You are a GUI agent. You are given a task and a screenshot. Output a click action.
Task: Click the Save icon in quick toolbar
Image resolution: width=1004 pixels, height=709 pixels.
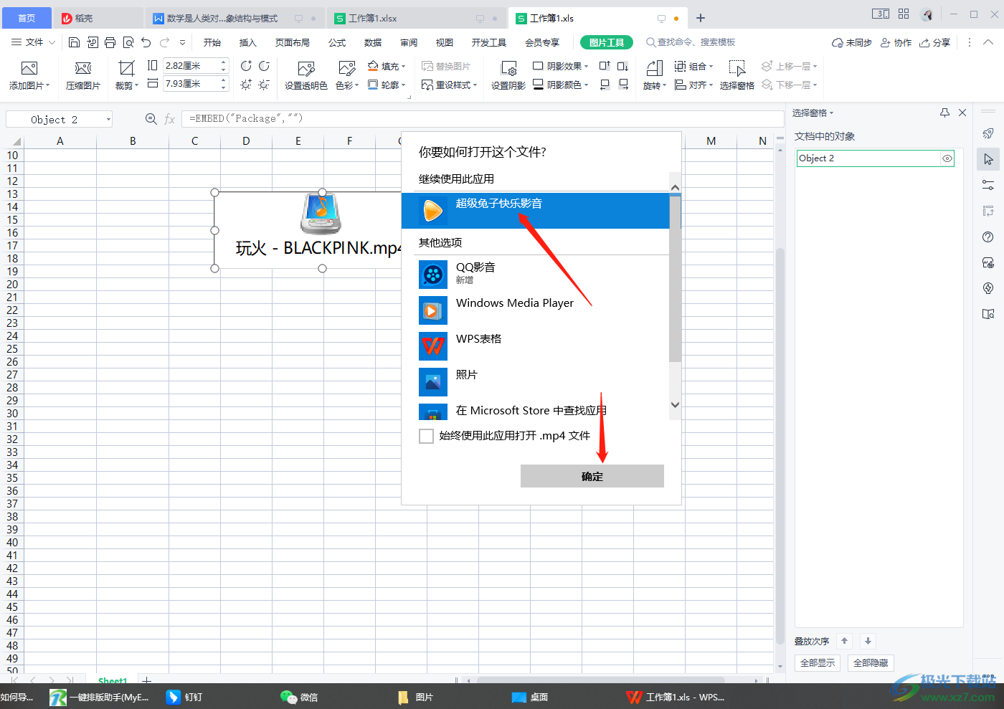pos(74,42)
